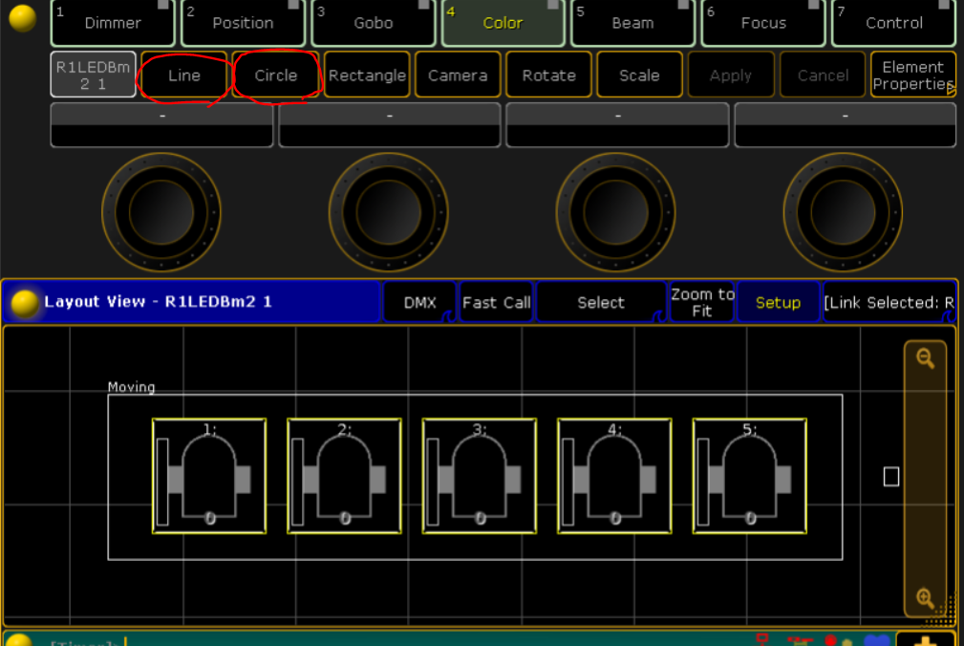Click the Cancel button
964x646 pixels.
click(822, 75)
